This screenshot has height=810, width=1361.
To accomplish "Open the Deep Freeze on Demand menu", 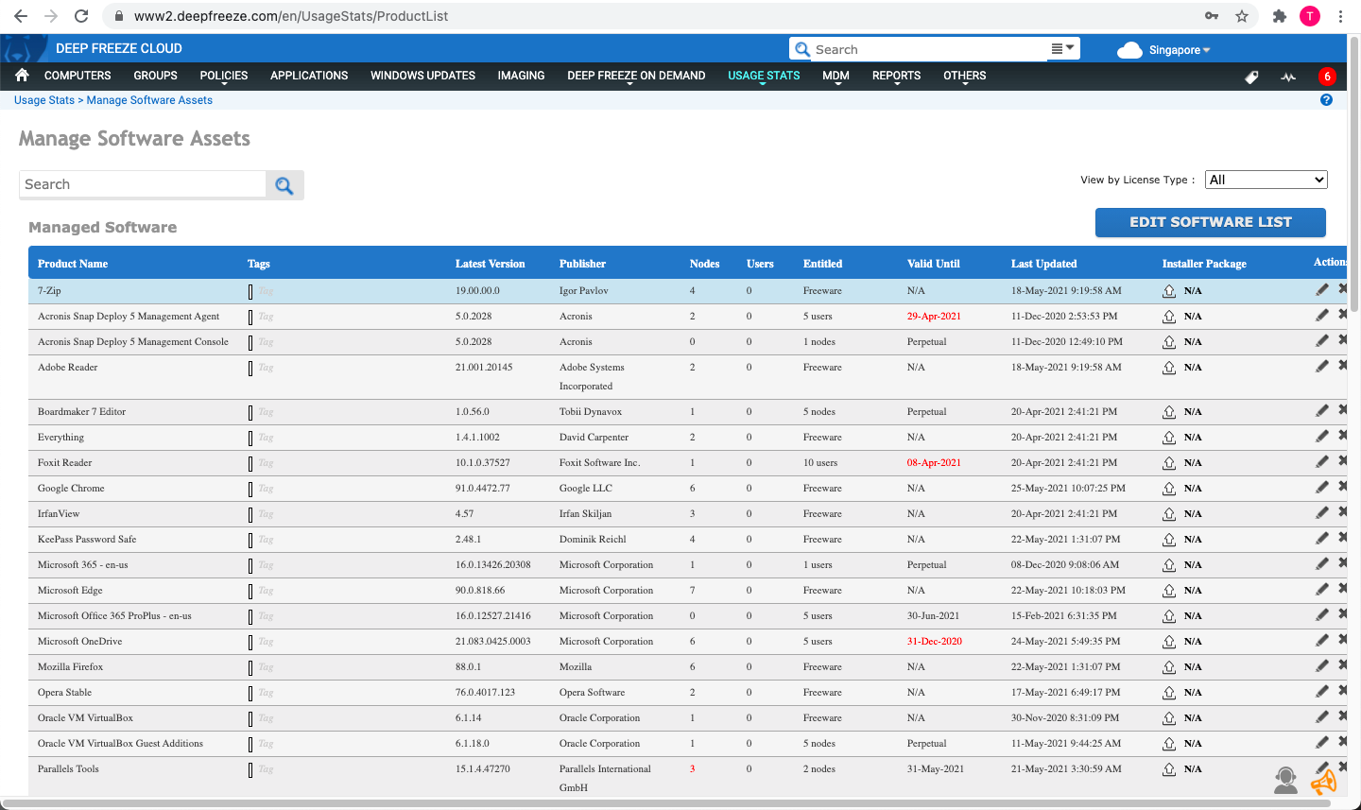I will point(636,76).
